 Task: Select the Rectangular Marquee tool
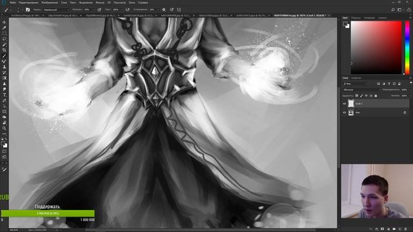pyautogui.click(x=5, y=34)
